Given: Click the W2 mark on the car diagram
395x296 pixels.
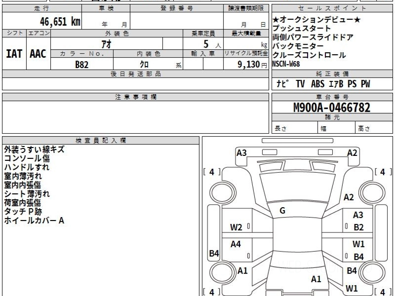Looking at the screenshot, I should [x=236, y=227].
